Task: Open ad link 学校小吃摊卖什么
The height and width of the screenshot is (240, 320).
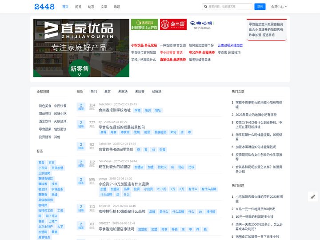Action: 144,60
